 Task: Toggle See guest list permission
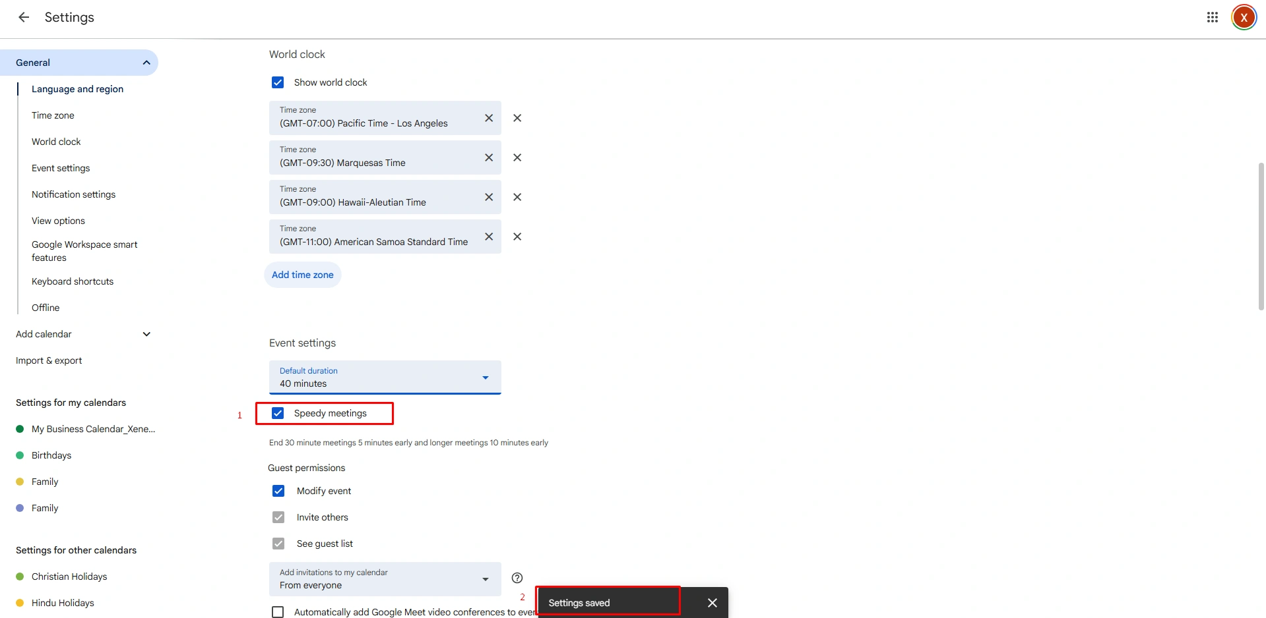[x=278, y=544]
